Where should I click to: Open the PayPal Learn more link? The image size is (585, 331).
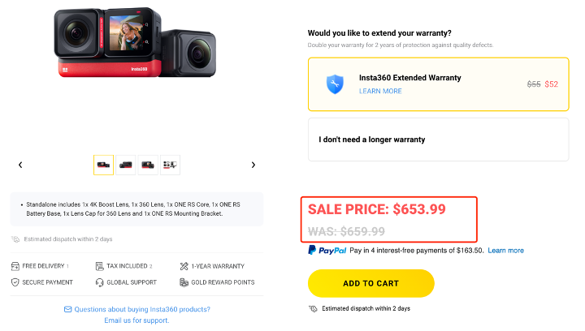505,251
